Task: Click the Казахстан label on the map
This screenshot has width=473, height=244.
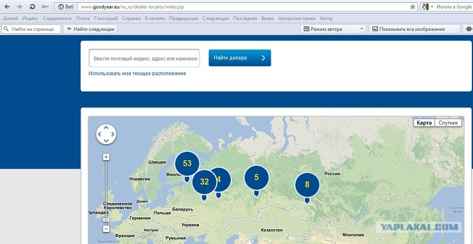Action: pyautogui.click(x=272, y=230)
